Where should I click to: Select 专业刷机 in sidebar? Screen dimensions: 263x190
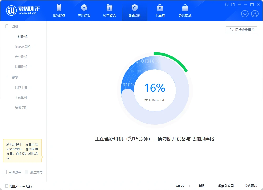point(21,57)
